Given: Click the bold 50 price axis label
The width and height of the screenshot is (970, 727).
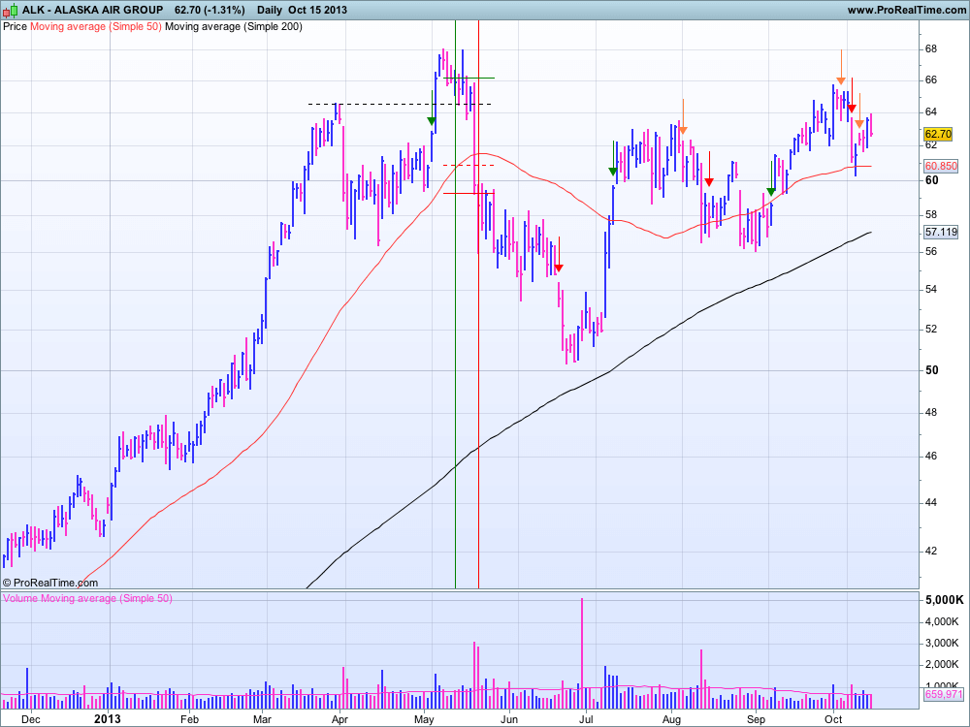Looking at the screenshot, I should point(931,369).
